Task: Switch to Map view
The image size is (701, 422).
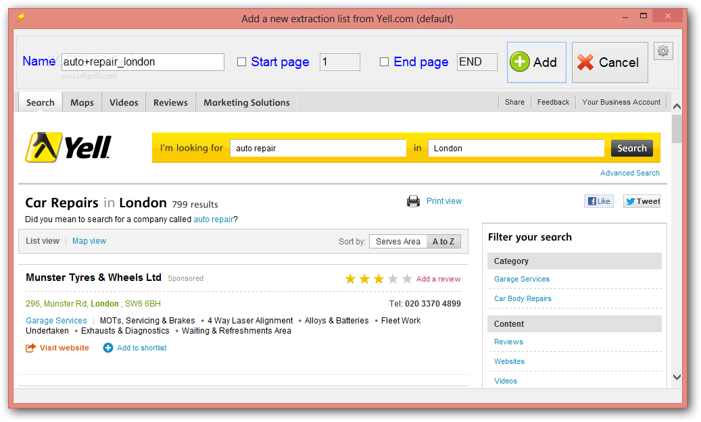Action: (89, 240)
